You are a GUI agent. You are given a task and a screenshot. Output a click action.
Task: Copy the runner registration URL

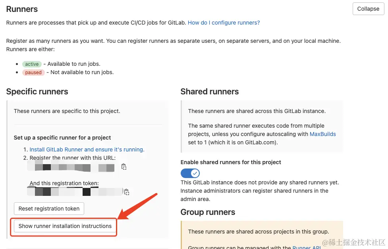(124, 167)
